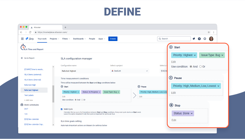Open the Priority: High, Medium, Low, Lowest callout dropdown
The width and height of the screenshot is (245, 139).
(196, 86)
